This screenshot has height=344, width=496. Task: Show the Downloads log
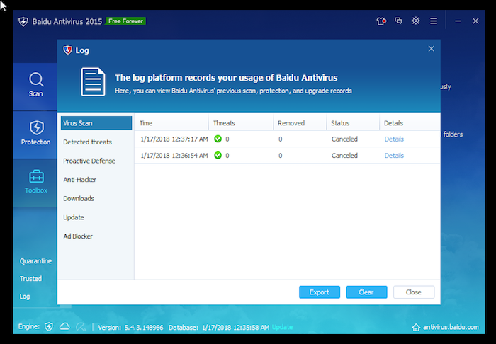point(96,198)
